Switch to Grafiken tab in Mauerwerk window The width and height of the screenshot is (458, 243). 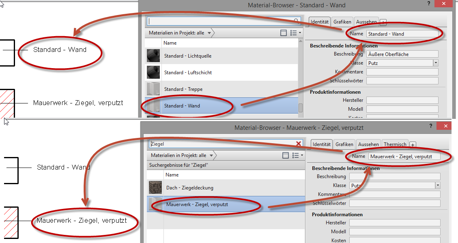344,144
